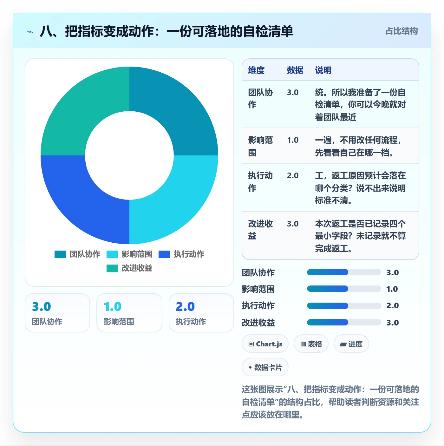Click the 进度 tag chip
The image size is (444, 446).
[351, 344]
